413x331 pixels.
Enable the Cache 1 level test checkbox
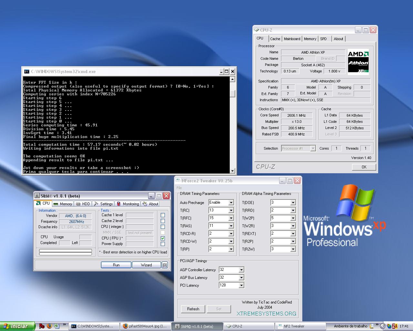[163, 215]
